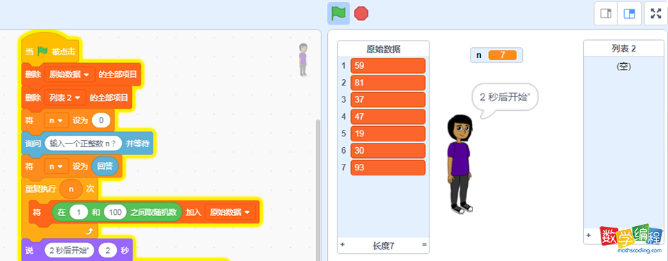
Task: Open 列表 2 dropdown in delete block
Action: tap(65, 98)
